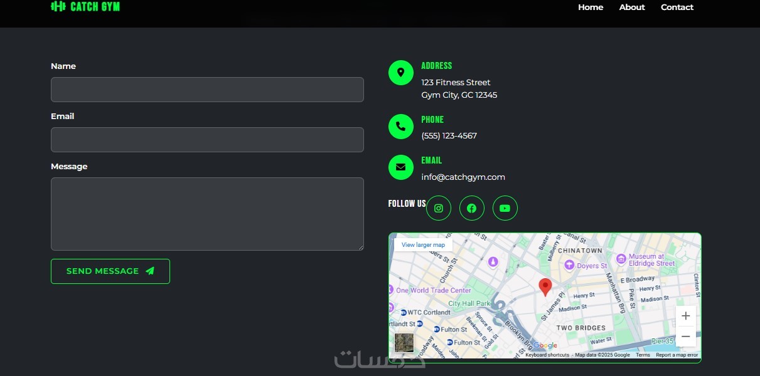Click the ADDRESS heading

436,66
